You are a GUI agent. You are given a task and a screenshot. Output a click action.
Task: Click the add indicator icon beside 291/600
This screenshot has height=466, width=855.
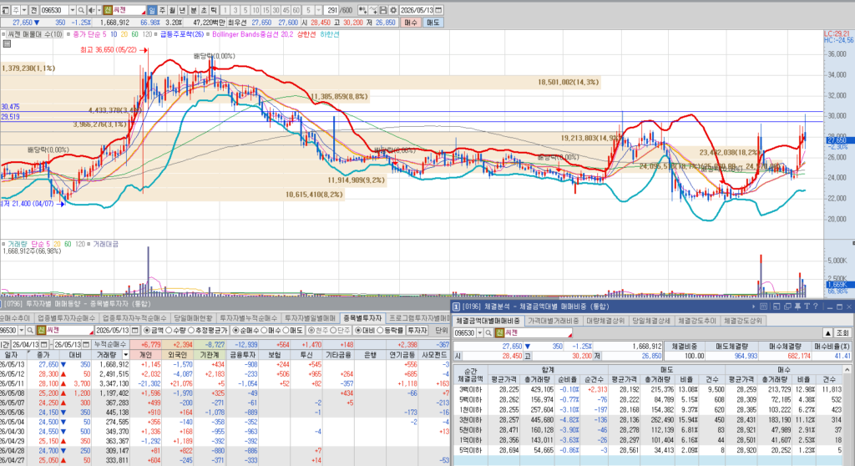click(x=362, y=10)
